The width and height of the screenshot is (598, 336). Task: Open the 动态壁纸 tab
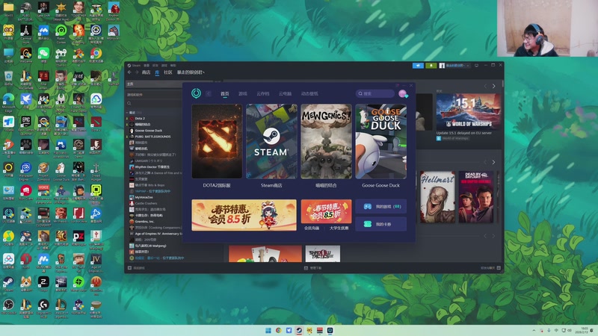pyautogui.click(x=309, y=94)
